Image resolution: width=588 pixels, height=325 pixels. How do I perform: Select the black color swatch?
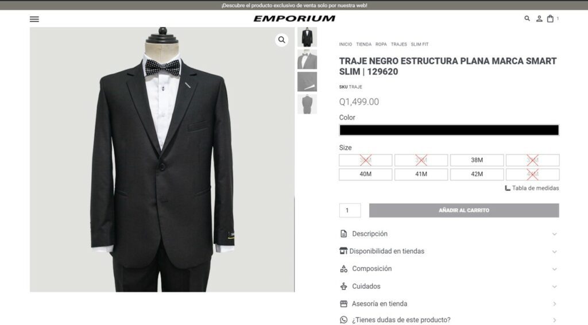[449, 130]
